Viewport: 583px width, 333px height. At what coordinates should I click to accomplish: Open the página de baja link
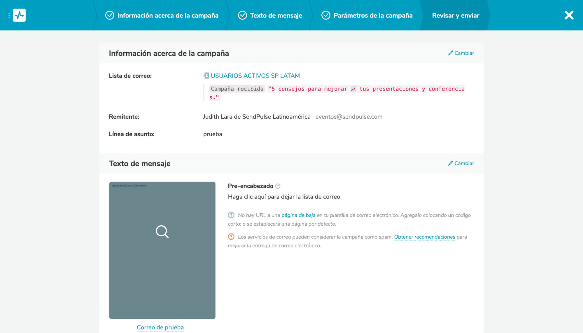(x=298, y=215)
